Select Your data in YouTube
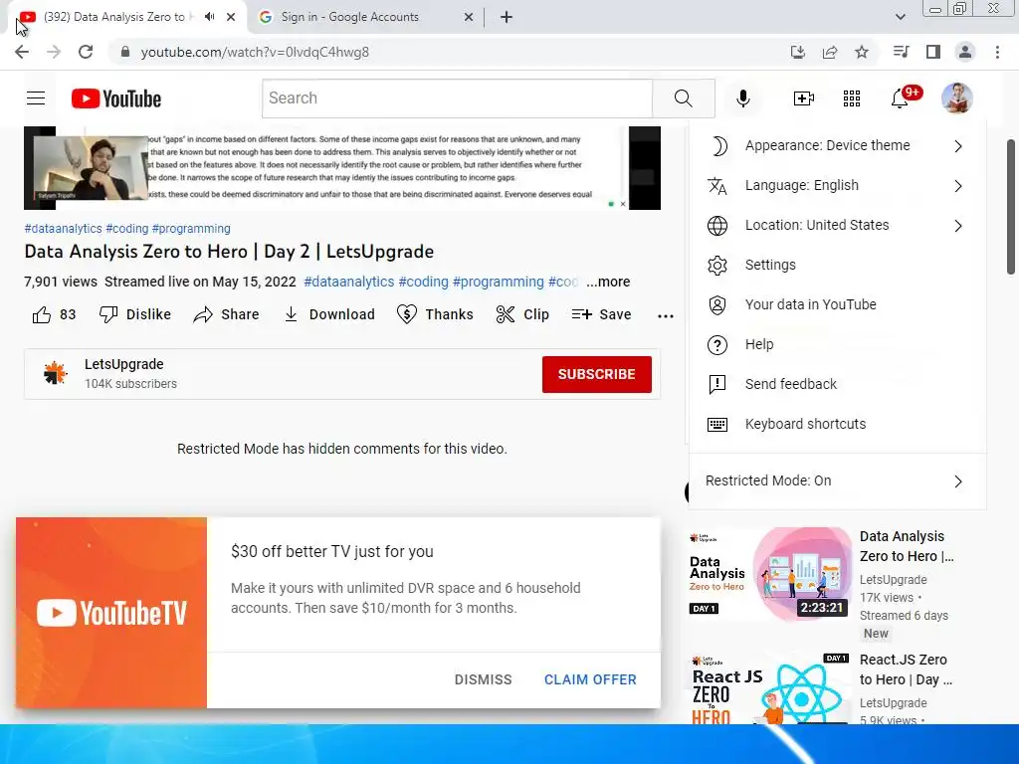The image size is (1019, 764). (838, 304)
